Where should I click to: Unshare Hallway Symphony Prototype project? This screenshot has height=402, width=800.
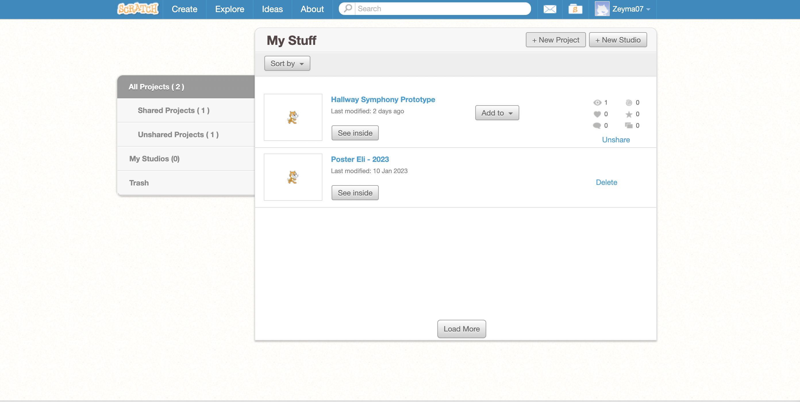pos(616,140)
